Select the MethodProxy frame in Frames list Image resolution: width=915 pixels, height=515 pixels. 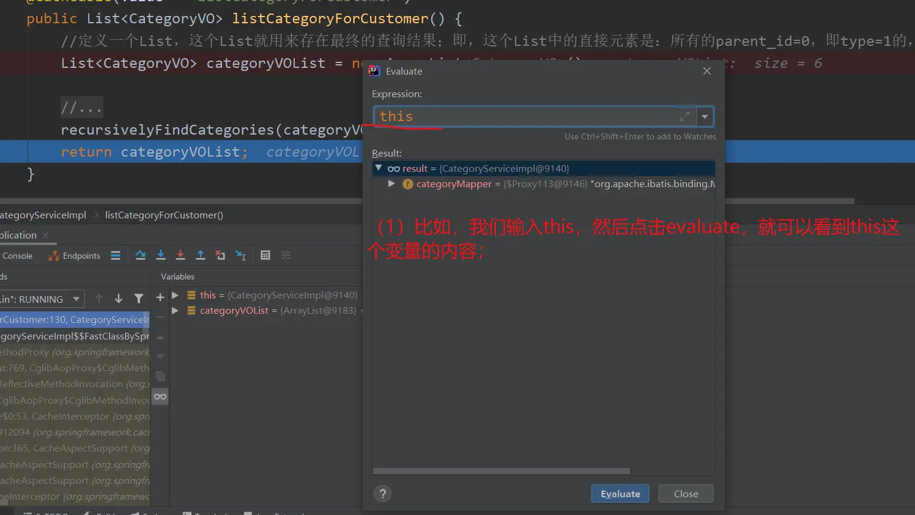coord(75,352)
